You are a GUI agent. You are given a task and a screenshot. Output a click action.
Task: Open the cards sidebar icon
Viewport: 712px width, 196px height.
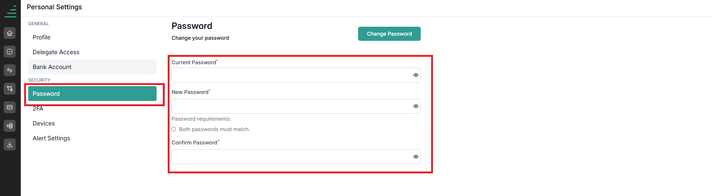(x=10, y=107)
